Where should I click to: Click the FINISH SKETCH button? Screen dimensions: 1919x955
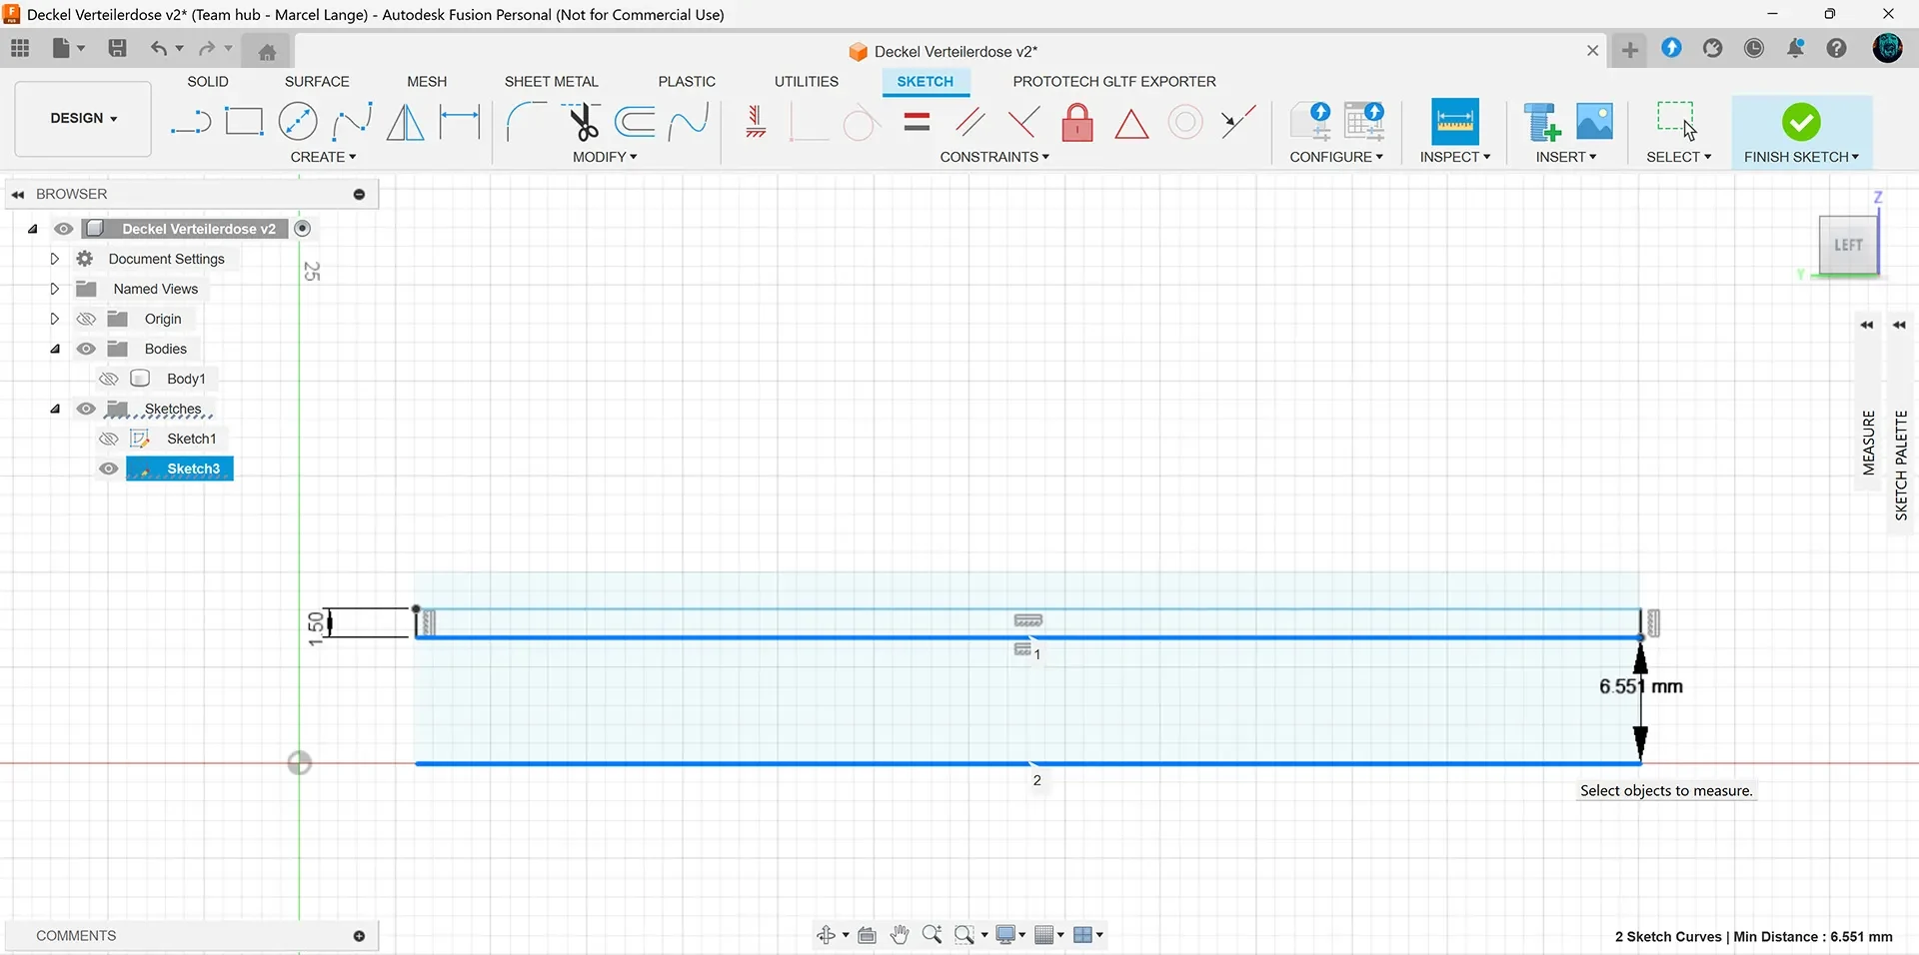[x=1801, y=132]
